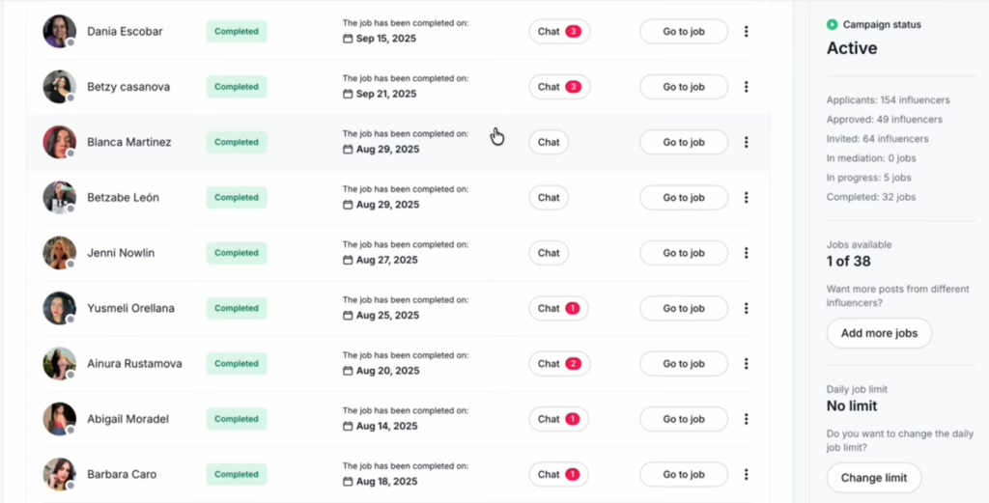Click Betzy casanova's profile avatar
This screenshot has height=503, width=989.
tap(59, 87)
